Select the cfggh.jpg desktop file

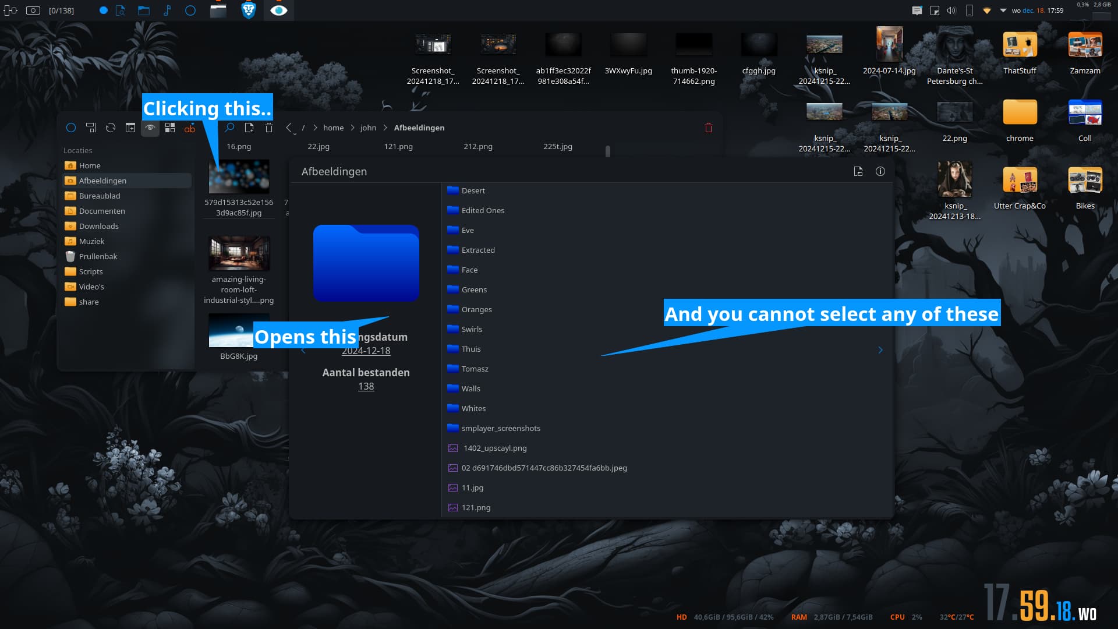tap(759, 54)
